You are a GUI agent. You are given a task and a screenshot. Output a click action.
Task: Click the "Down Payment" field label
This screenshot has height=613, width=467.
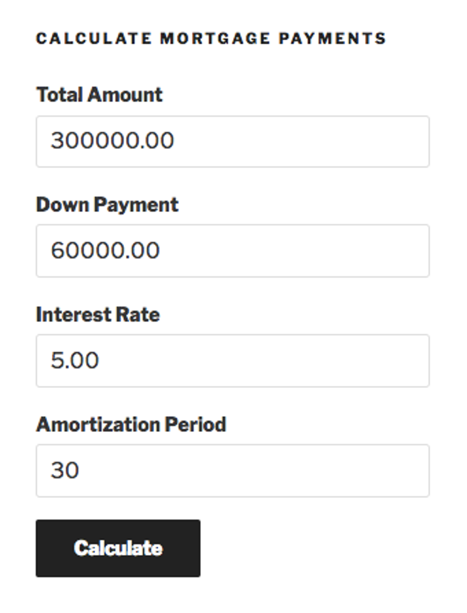pos(107,205)
